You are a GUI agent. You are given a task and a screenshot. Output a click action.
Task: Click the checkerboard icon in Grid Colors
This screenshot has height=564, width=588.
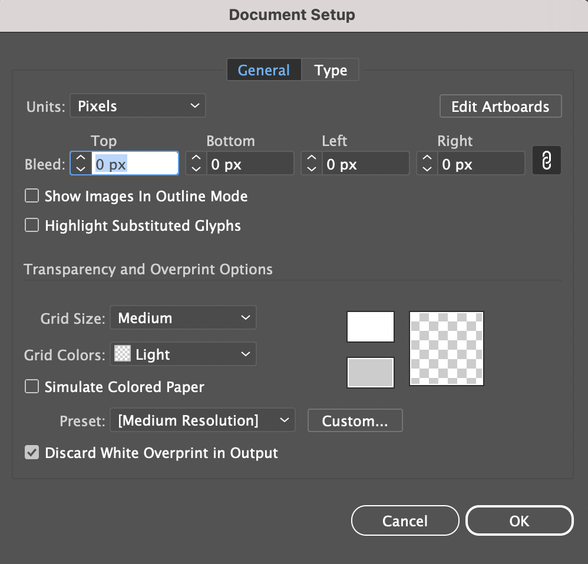(x=122, y=353)
